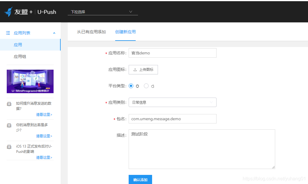This screenshot has height=184, width=308.
Task: Click the Android platform icon
Action: coord(137,86)
